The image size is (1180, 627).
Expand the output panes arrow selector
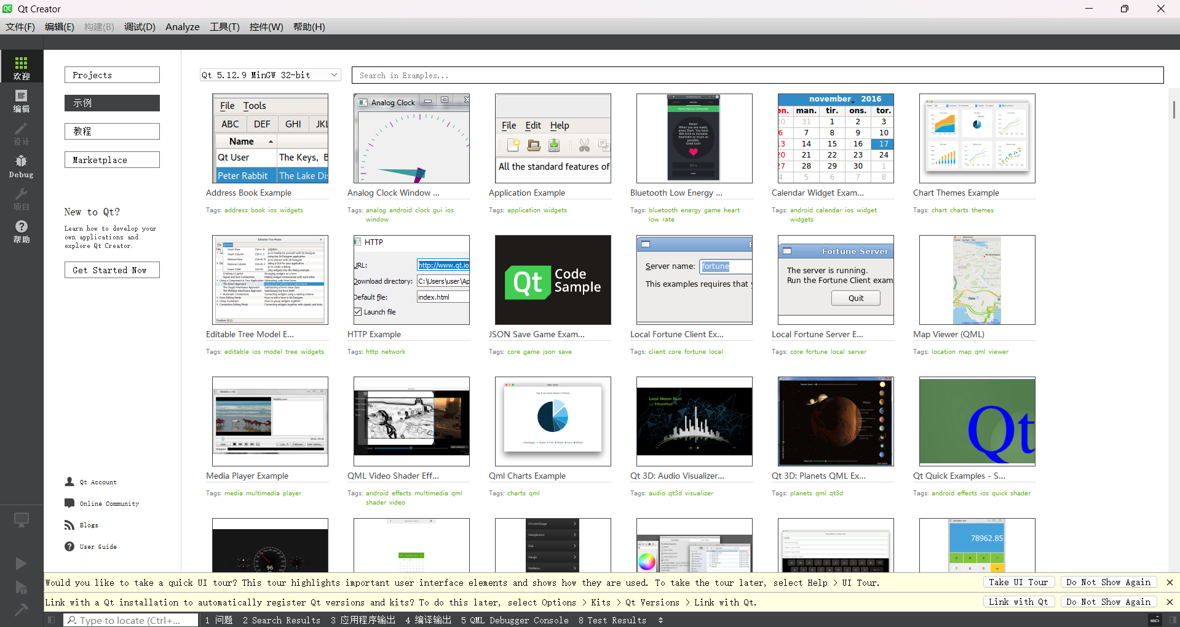[x=660, y=620]
